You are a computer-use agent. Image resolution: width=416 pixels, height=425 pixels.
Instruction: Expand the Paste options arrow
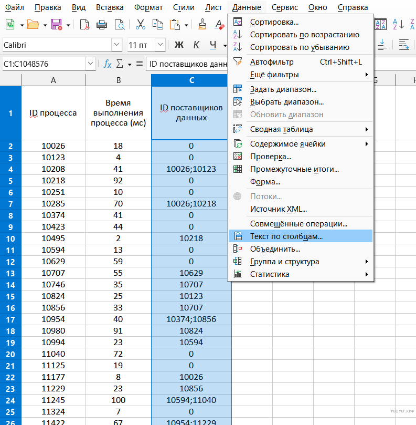point(186,25)
